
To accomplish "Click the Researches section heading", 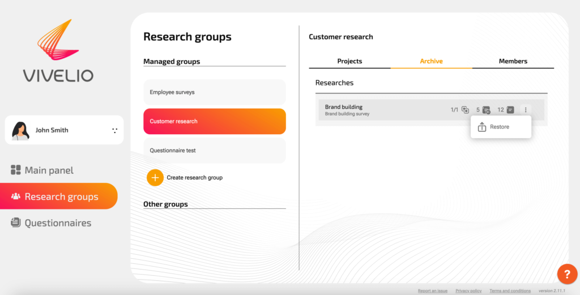I will click(x=334, y=83).
